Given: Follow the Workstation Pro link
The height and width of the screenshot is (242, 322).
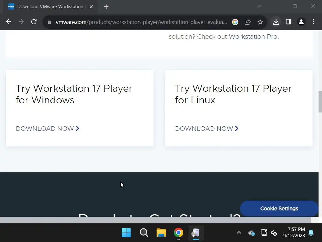Looking at the screenshot, I should [x=253, y=37].
